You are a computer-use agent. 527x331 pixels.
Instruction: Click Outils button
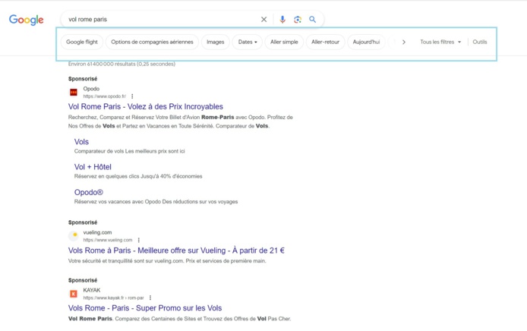(479, 42)
